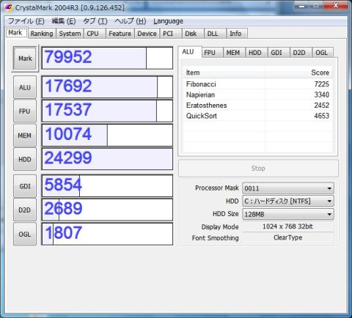This screenshot has height=318, width=352.
Task: Open the ファイル (F) menu
Action: (26, 21)
